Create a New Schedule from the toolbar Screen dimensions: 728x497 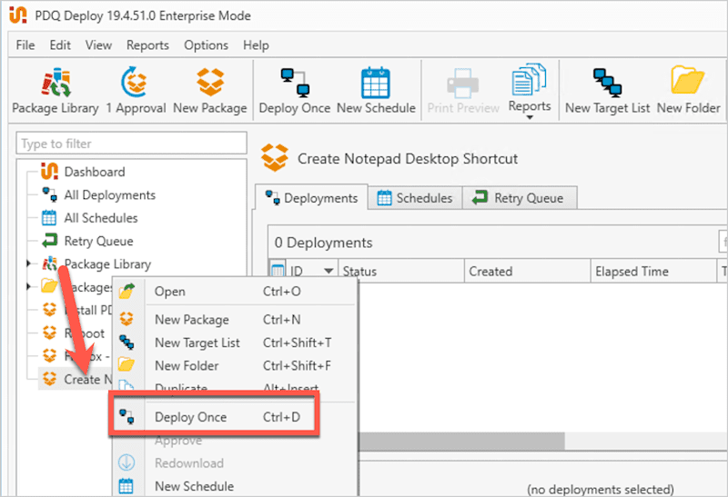[376, 91]
